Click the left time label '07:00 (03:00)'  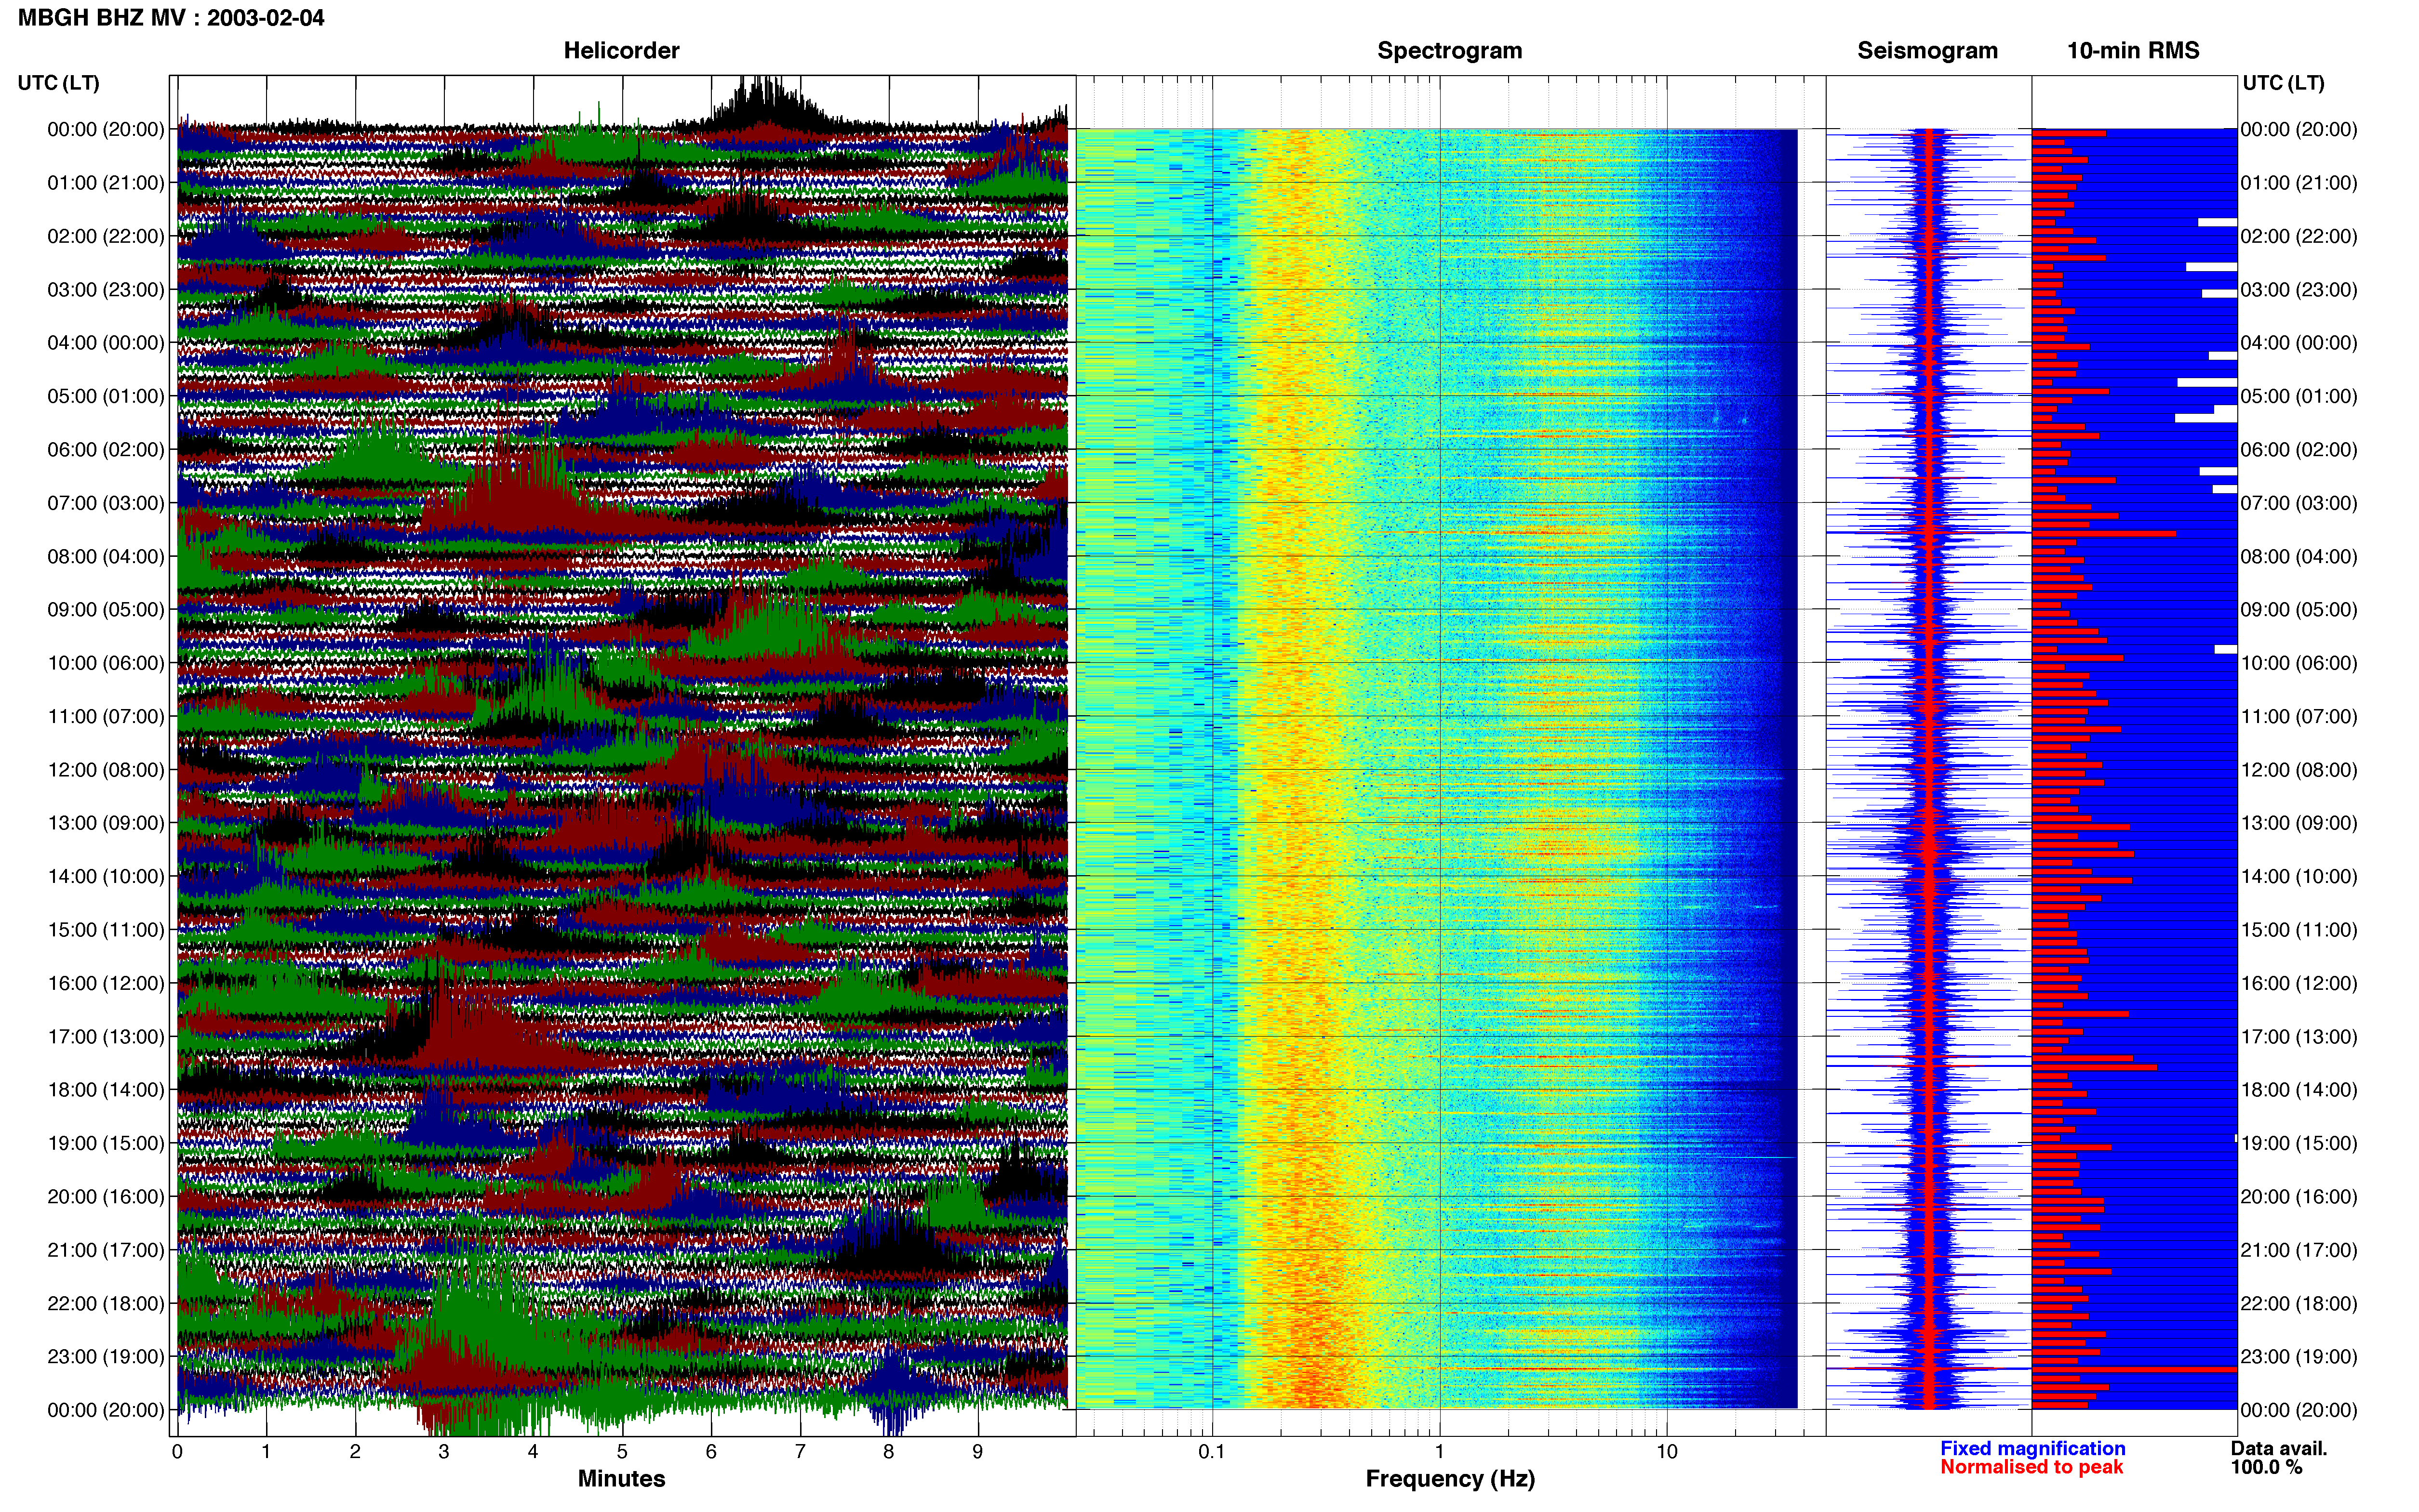pyautogui.click(x=106, y=503)
